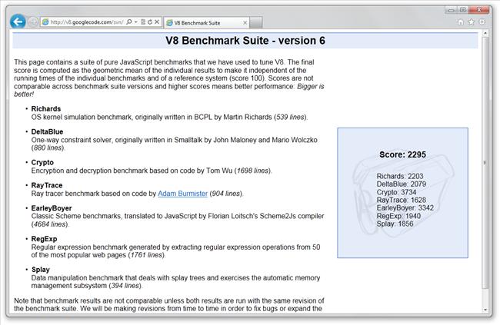Click 'RegExp: 1940' in results box

[x=398, y=216]
